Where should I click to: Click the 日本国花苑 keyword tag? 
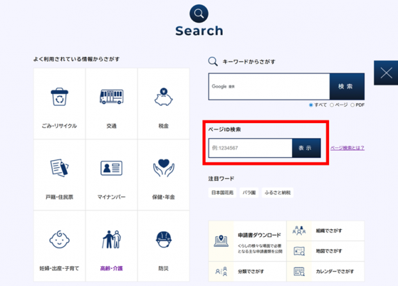point(222,193)
